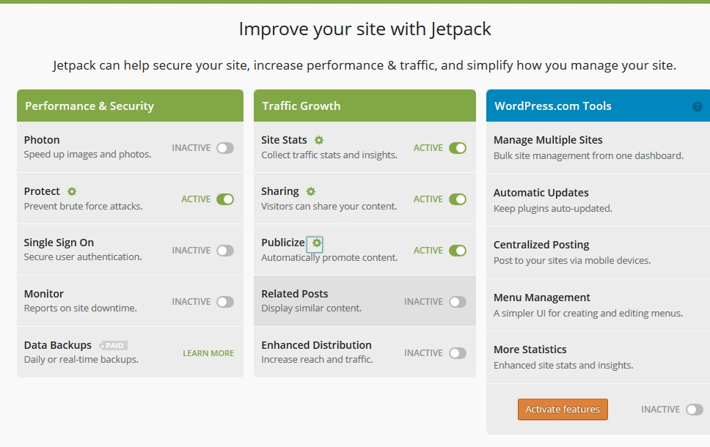
Task: Open the Related Posts feature
Action: click(x=294, y=294)
